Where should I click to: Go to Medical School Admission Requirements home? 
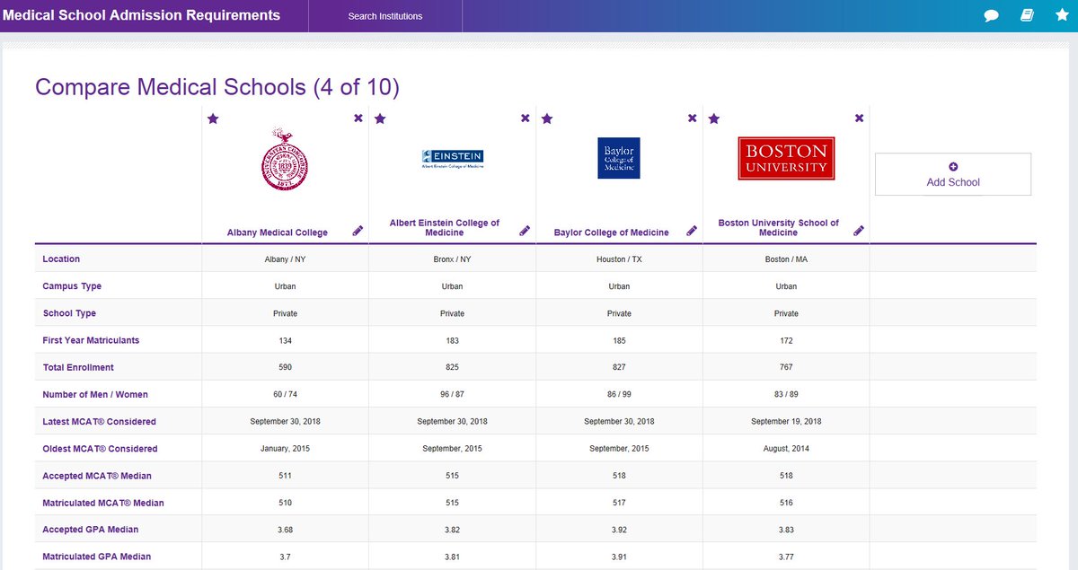(141, 15)
